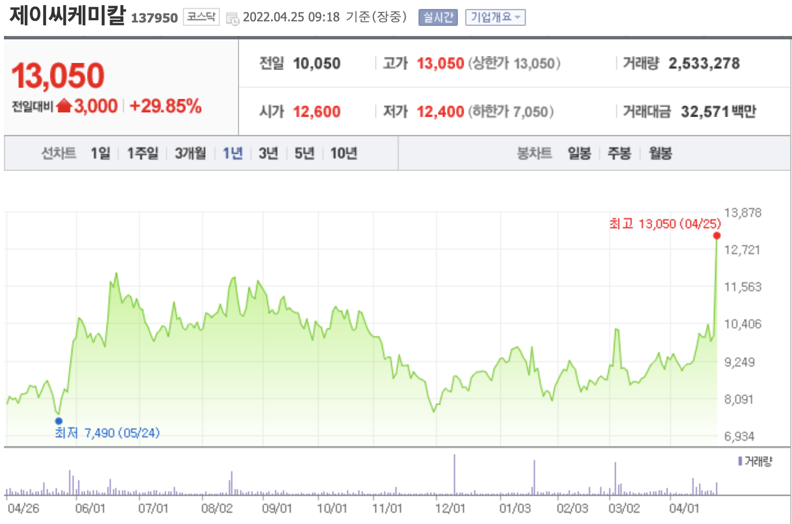Click the 저가 value 12,400
This screenshot has width=792, height=524.
pyautogui.click(x=440, y=111)
